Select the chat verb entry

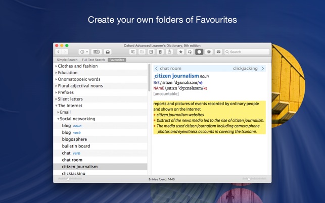100,153
